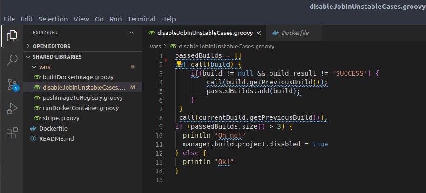Click the EXPLORER panel title
Image resolution: width=426 pixels, height=193 pixels.
click(x=45, y=33)
